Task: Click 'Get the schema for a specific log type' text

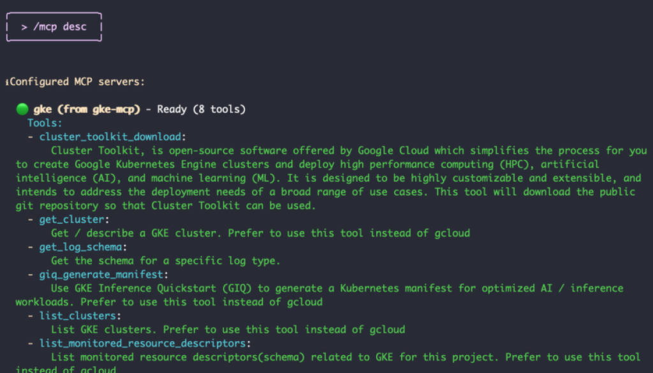Action: point(166,261)
